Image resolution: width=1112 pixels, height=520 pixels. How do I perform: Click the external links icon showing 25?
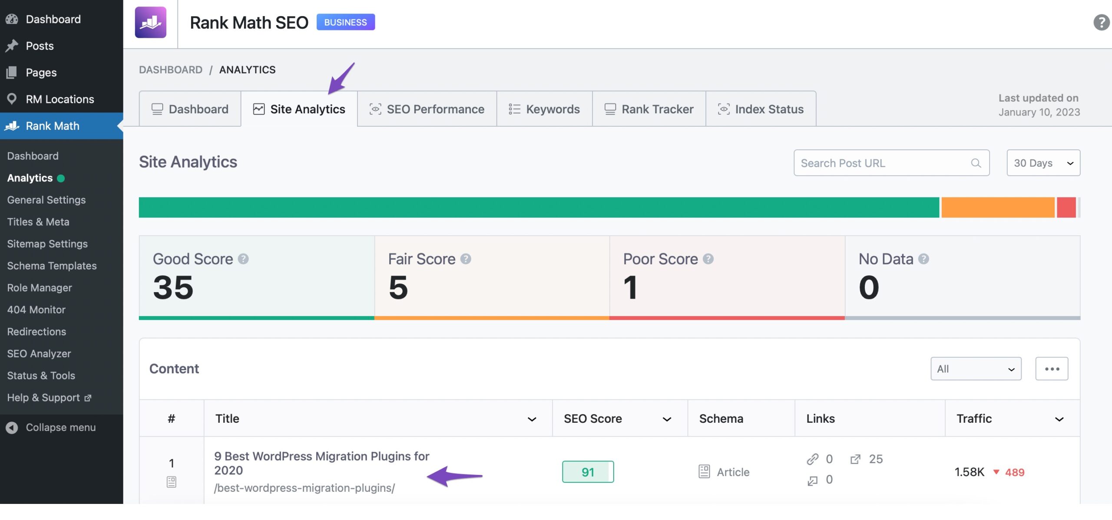tap(855, 459)
